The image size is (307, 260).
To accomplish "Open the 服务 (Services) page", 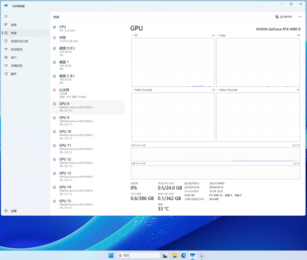I will [25, 74].
